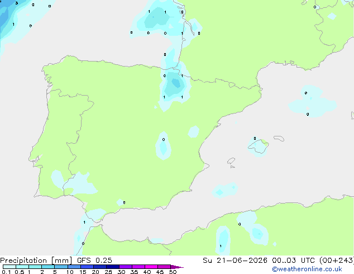Pick the legend swatch between 1 and 2
The image size is (354, 274).
click(x=35, y=267)
